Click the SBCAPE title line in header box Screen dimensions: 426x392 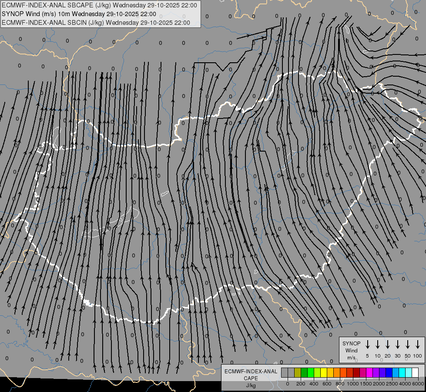pyautogui.click(x=99, y=5)
